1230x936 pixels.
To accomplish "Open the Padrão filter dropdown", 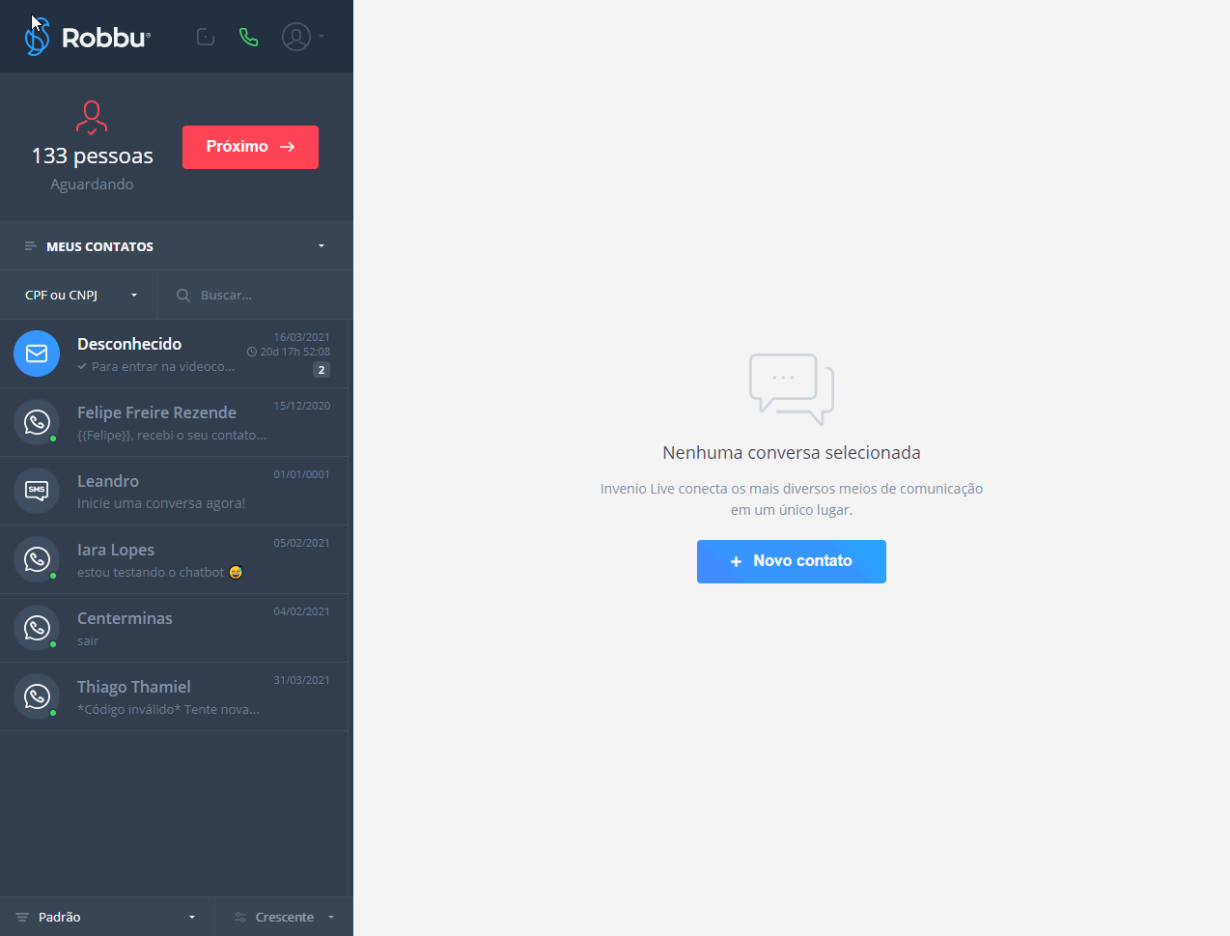I will tap(106, 917).
